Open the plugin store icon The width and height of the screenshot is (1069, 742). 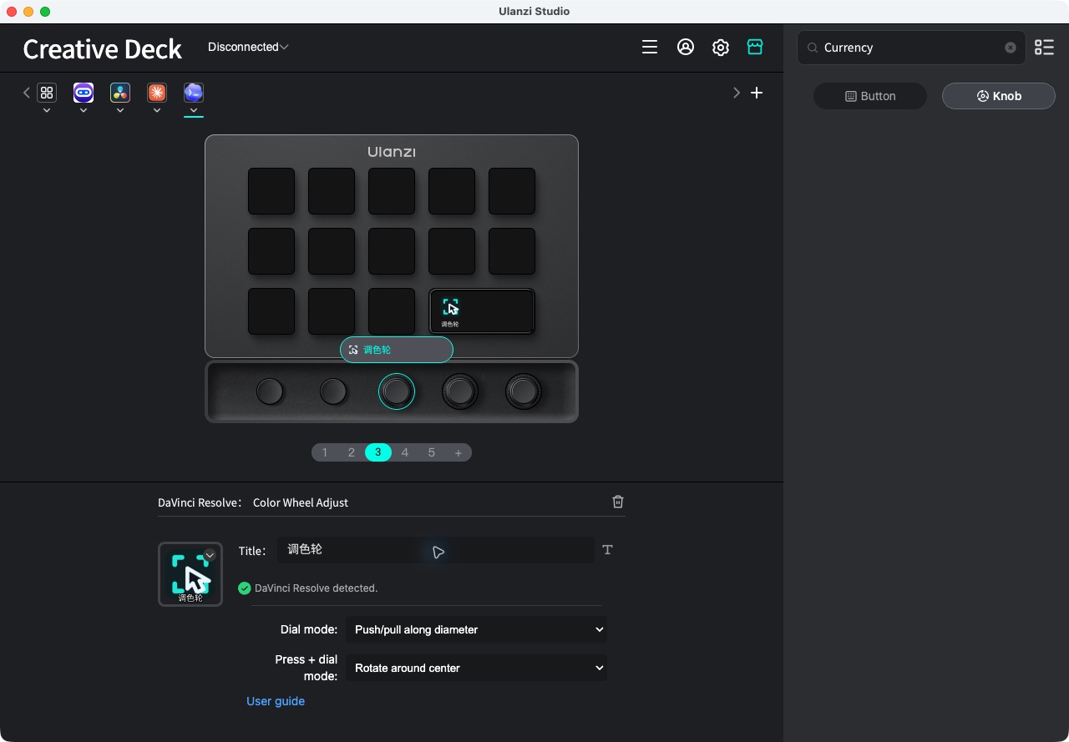coord(755,48)
